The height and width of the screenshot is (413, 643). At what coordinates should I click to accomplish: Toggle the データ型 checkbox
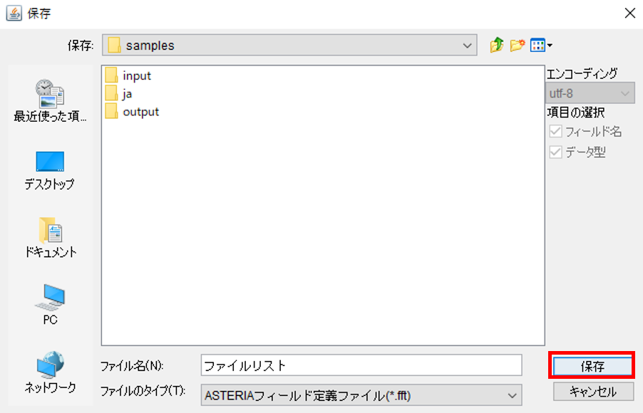pyautogui.click(x=555, y=152)
